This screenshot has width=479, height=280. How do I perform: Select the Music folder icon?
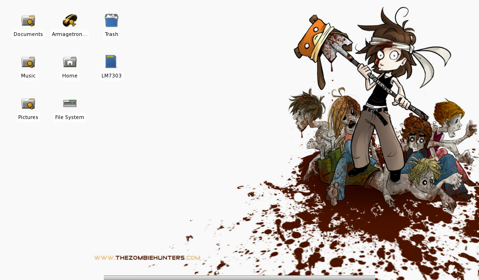28,62
